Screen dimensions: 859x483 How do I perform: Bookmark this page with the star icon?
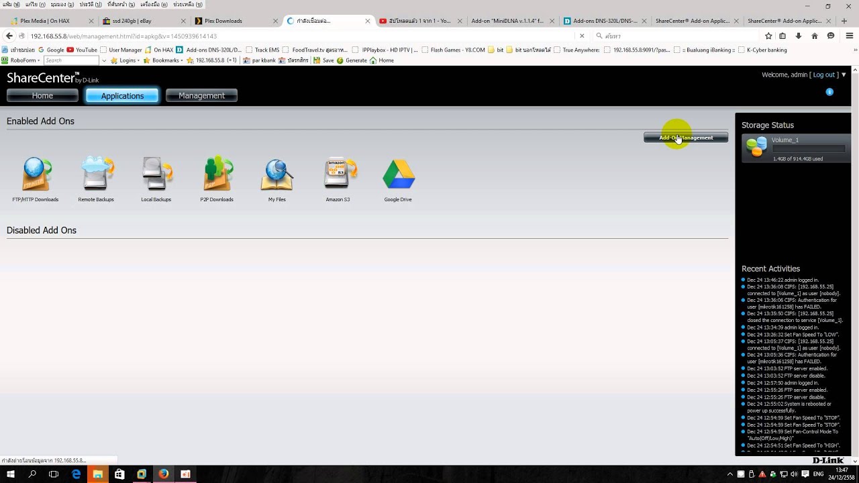click(x=768, y=36)
